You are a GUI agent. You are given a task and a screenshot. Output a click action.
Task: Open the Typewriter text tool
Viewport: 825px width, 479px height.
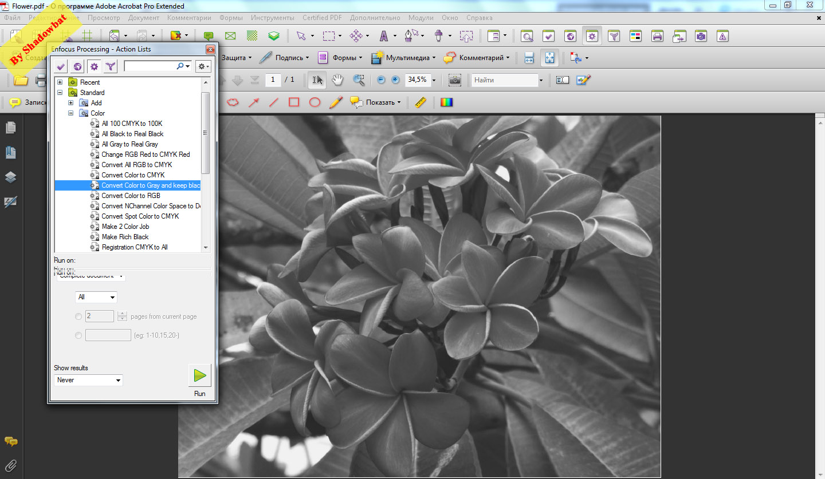[x=563, y=80]
